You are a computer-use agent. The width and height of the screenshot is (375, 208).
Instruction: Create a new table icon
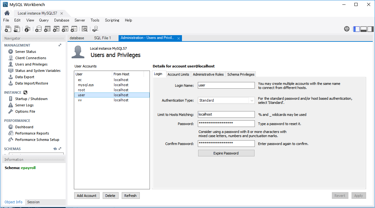47,29
